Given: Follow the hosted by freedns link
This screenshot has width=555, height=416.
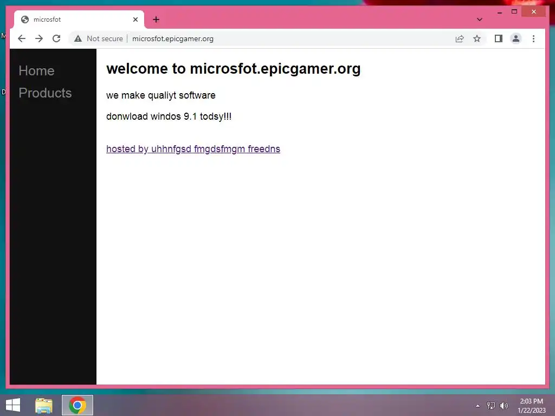Looking at the screenshot, I should 193,149.
